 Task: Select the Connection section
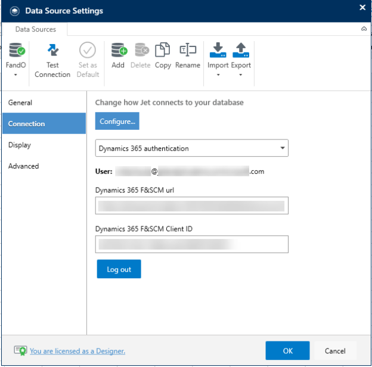[x=44, y=123]
